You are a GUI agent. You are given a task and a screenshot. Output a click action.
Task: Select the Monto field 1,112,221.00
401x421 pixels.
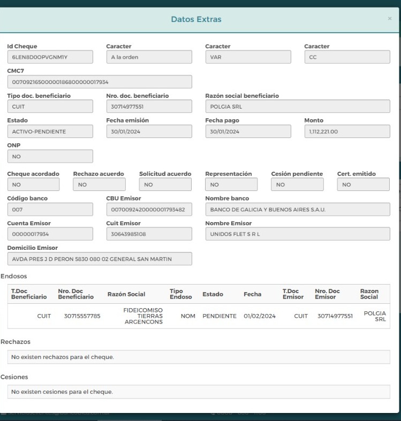pos(347,131)
